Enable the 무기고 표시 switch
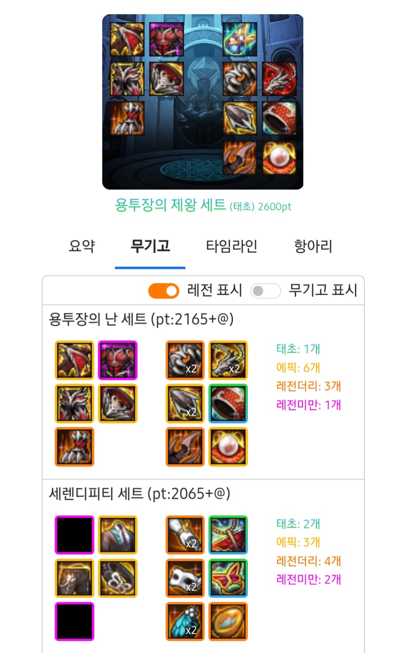394x653 pixels. pos(265,291)
